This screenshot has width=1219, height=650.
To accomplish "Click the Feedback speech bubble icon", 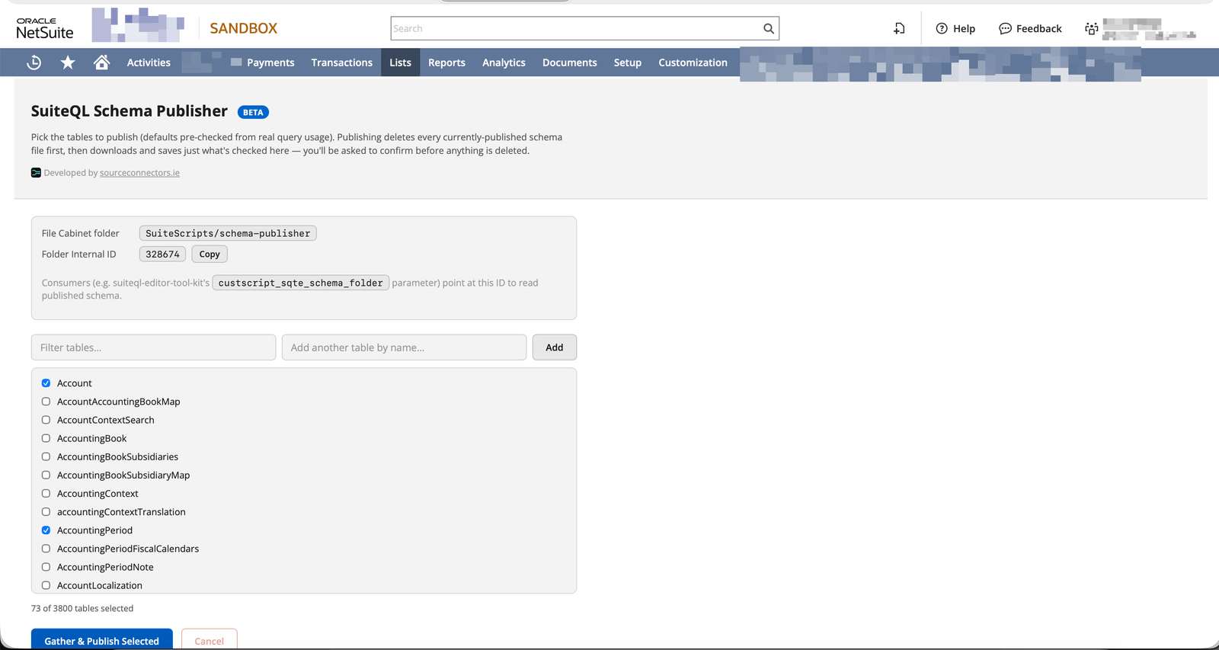I will tap(1005, 28).
